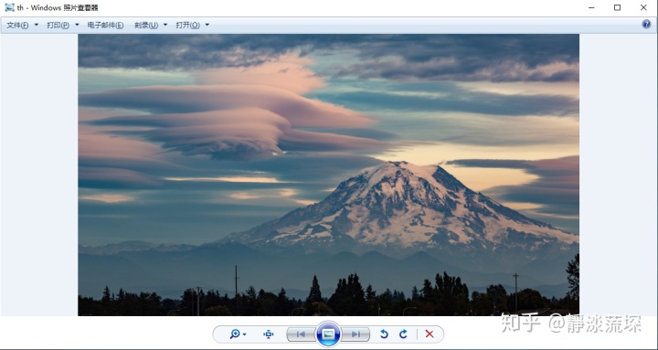The image size is (658, 350).
Task: Minimize the photo viewer window
Action: [591, 7]
